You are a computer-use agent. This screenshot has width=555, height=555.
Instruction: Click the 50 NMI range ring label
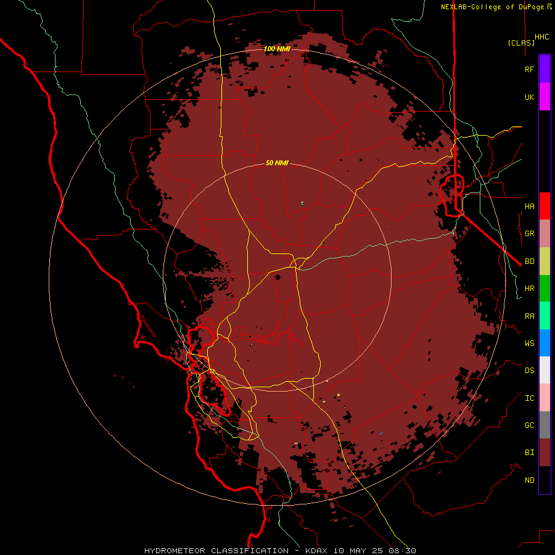pos(277,163)
